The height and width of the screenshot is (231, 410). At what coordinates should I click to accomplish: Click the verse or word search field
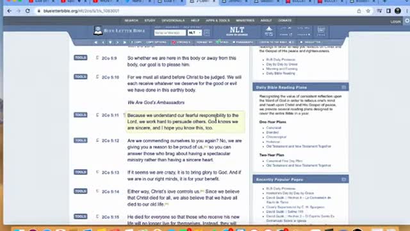tap(170, 33)
